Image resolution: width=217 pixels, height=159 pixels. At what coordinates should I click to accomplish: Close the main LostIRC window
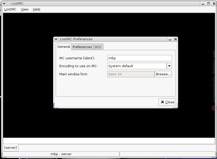click(214, 4)
